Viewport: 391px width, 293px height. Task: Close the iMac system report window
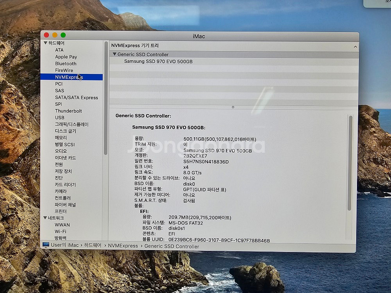coord(47,35)
